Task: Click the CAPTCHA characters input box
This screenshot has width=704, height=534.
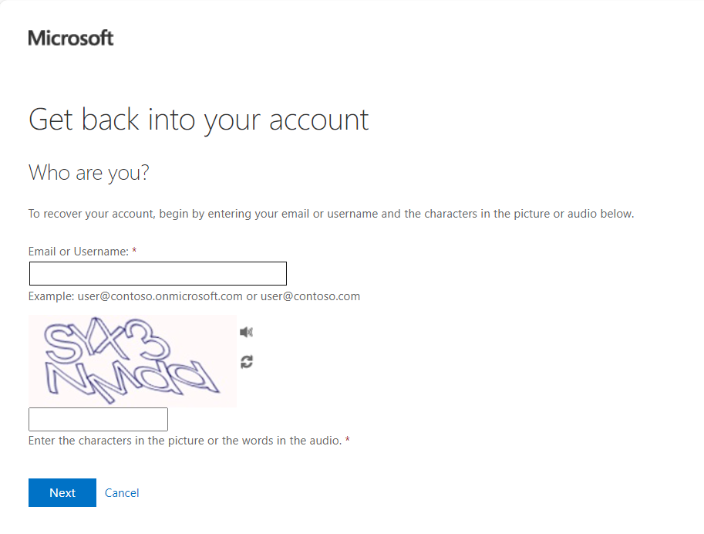Action: pos(99,419)
